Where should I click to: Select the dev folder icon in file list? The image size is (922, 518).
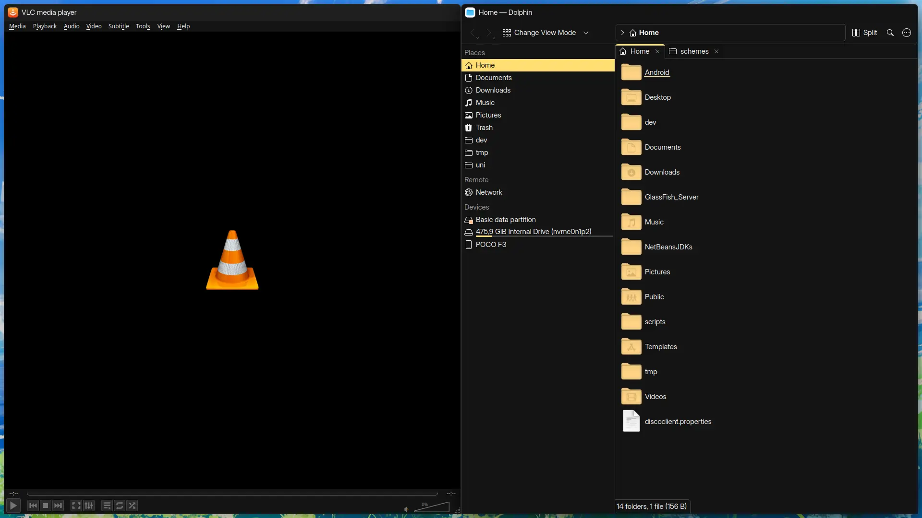click(x=631, y=122)
